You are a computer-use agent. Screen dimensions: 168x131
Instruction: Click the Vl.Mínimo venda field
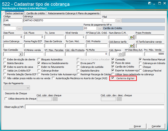coord(34,54)
